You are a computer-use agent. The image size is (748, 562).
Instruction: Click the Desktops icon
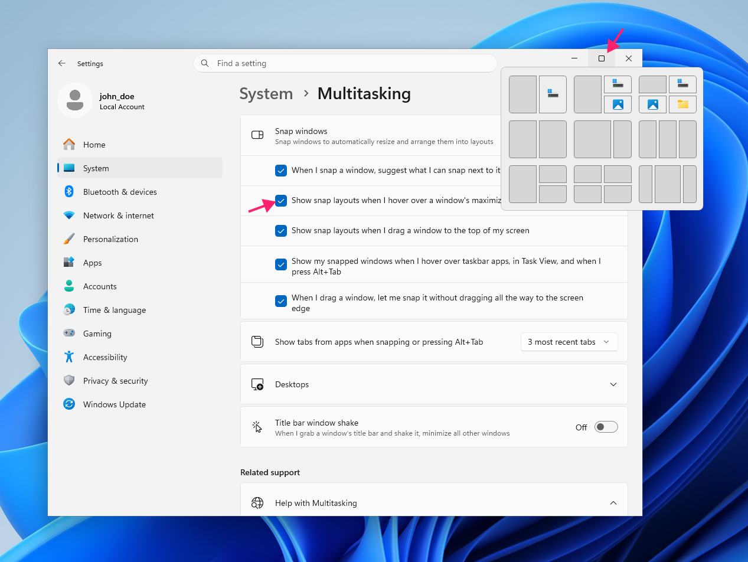pyautogui.click(x=257, y=384)
